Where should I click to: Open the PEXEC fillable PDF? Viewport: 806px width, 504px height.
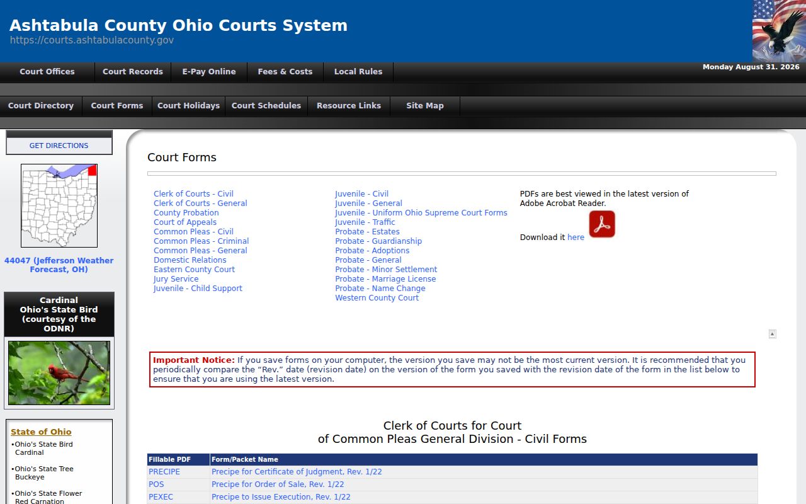(x=161, y=497)
